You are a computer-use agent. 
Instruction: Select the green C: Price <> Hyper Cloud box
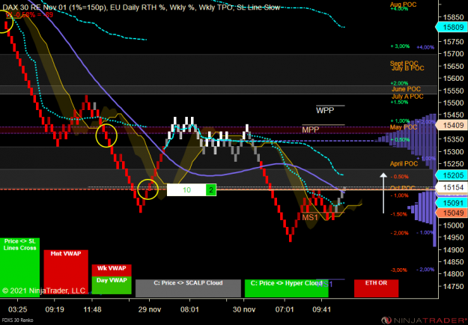pos(286,288)
